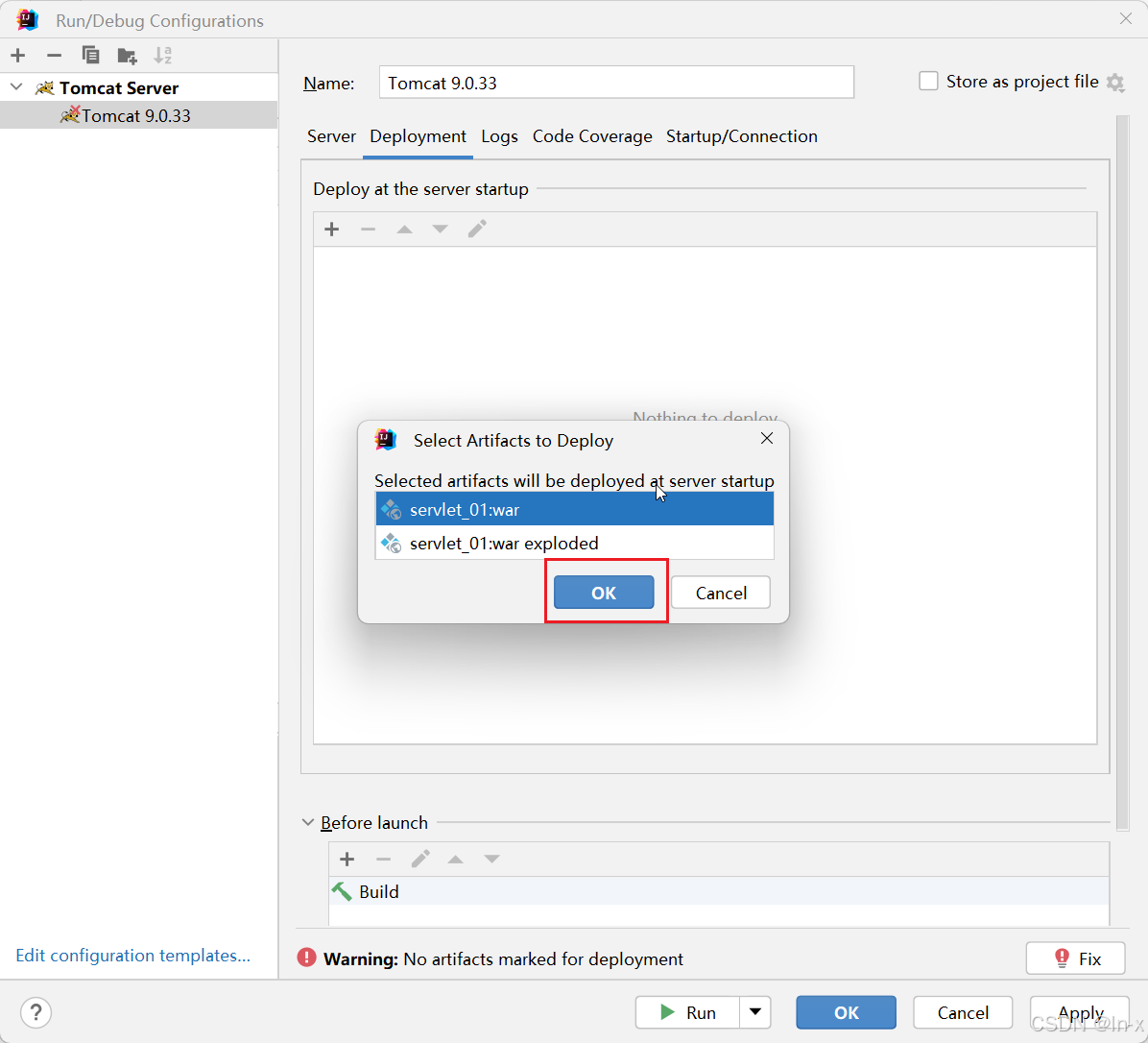Move before launch task down

[491, 860]
